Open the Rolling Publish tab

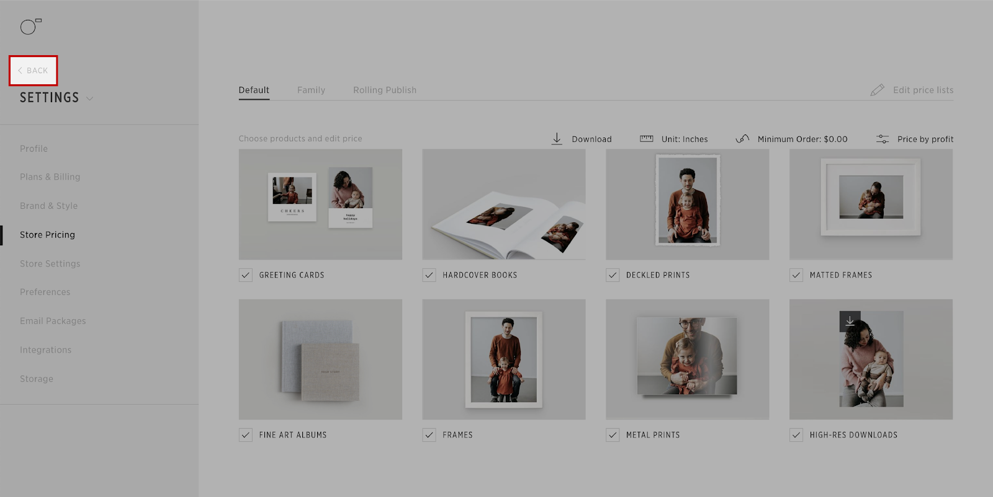tap(385, 90)
